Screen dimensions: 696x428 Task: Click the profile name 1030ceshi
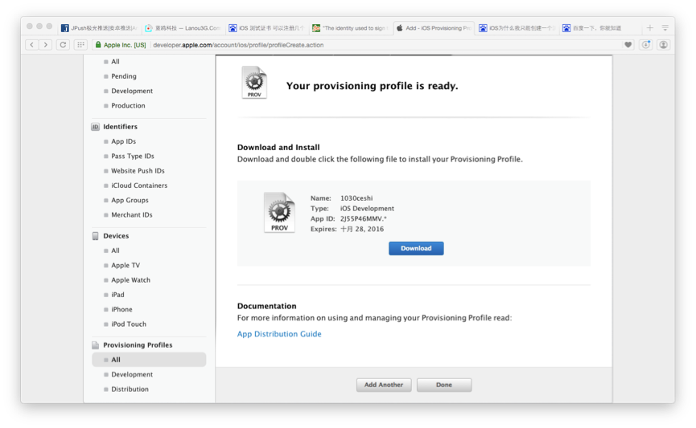tap(356, 198)
